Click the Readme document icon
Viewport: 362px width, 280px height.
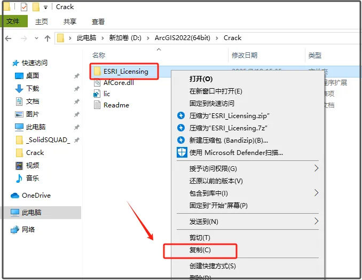pyautogui.click(x=97, y=105)
